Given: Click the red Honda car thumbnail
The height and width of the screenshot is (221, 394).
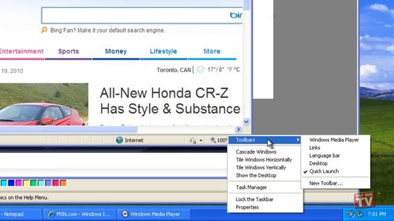Looking at the screenshot, I should (x=44, y=104).
